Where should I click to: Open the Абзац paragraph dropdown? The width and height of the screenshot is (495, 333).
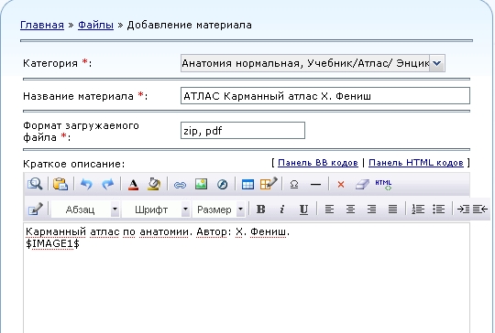[x=85, y=209]
